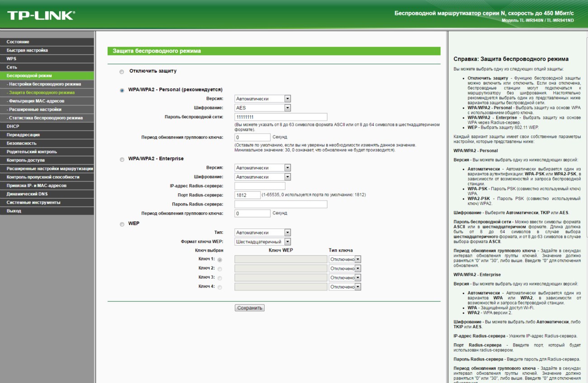Viewport: 588px width, 383px height.
Task: Go to 'Быстрая настройка' in sidebar
Action: pos(27,50)
